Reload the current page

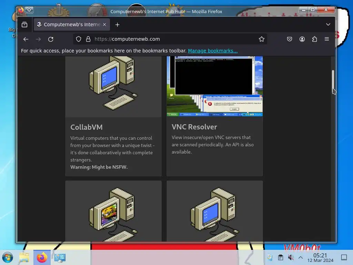(x=51, y=39)
